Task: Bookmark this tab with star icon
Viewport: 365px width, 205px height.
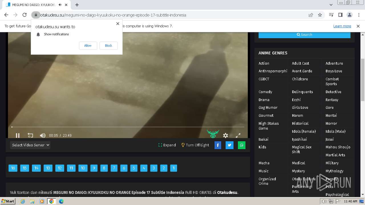Action: (x=320, y=15)
